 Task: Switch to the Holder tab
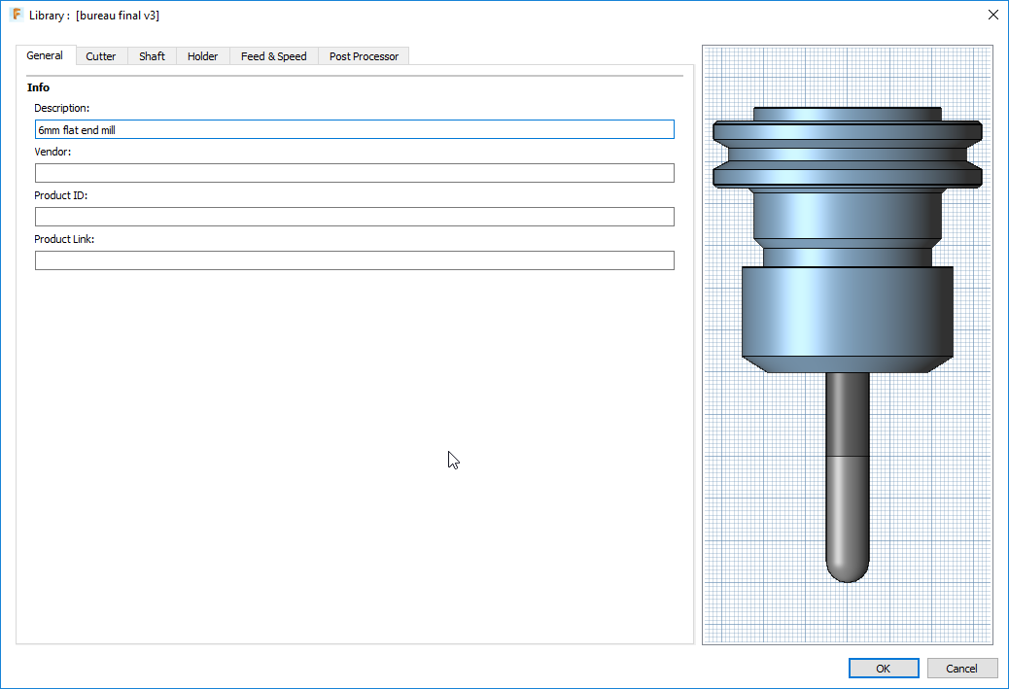click(203, 56)
